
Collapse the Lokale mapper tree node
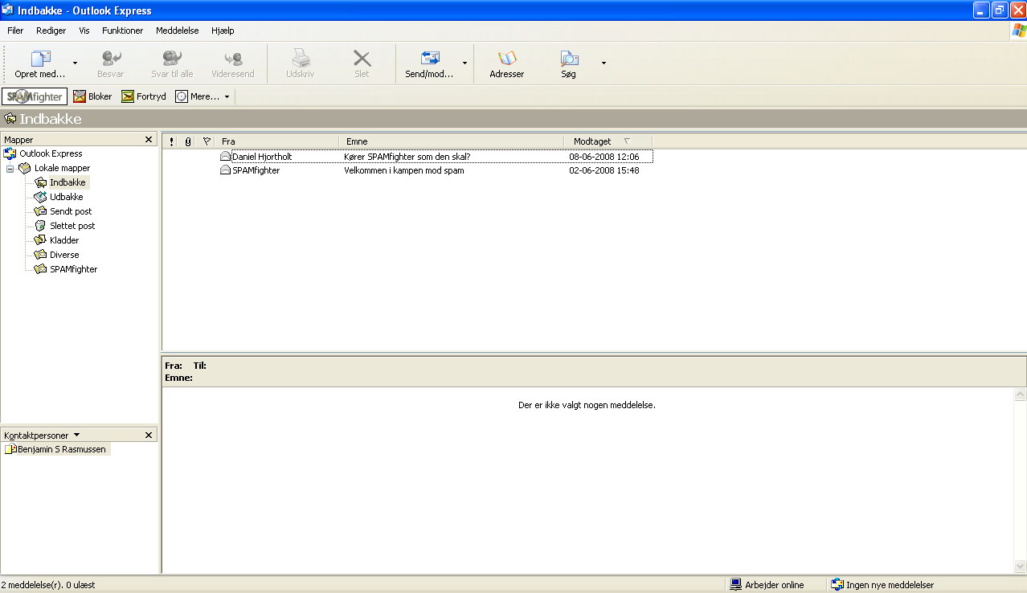pyautogui.click(x=10, y=169)
